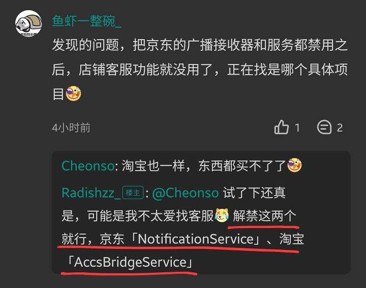The image size is (366, 288).
Task: Click the 4小时前 timestamp
Action: pyautogui.click(x=71, y=128)
